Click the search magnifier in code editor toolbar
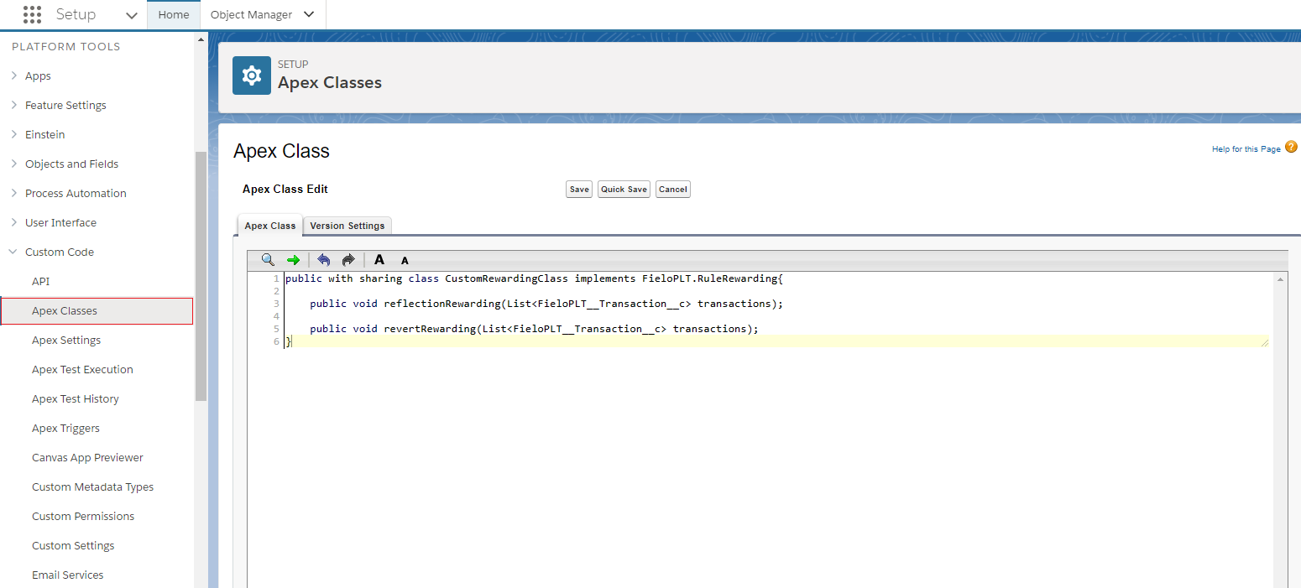The width and height of the screenshot is (1301, 588). 268,260
